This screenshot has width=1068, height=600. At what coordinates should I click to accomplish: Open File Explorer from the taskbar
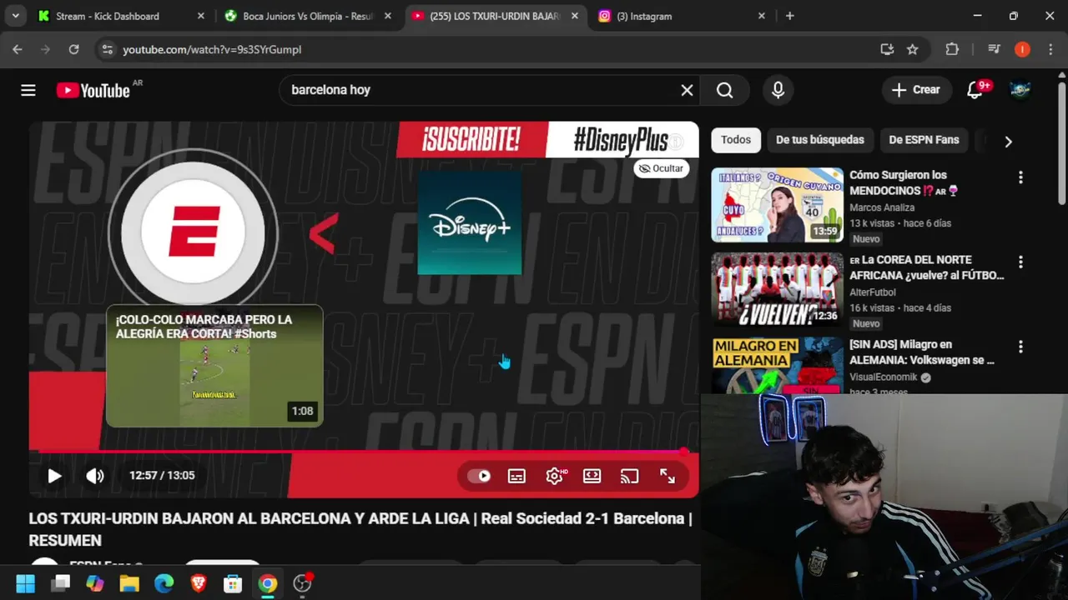coord(129,583)
